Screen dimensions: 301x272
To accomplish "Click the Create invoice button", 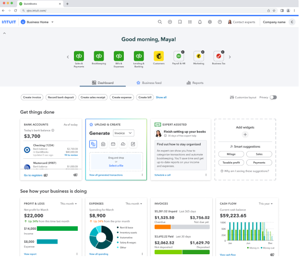I will (x=33, y=97).
